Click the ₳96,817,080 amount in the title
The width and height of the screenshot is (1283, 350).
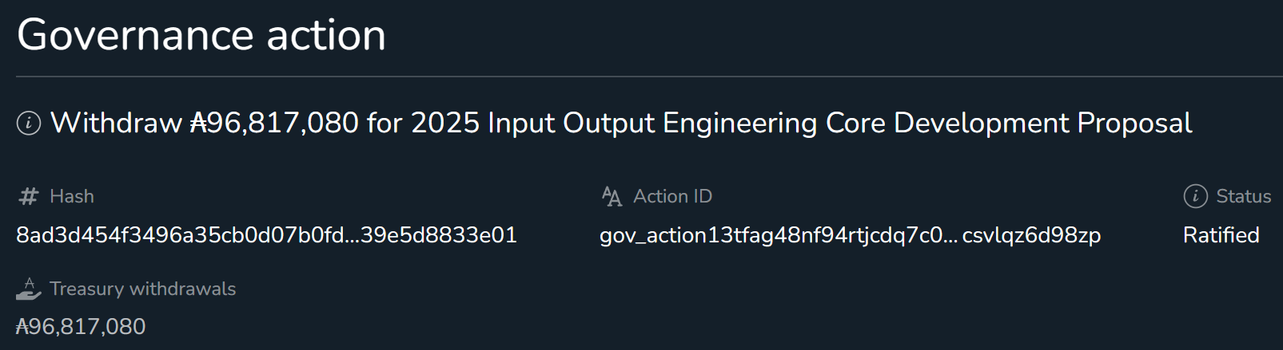pyautogui.click(x=274, y=124)
